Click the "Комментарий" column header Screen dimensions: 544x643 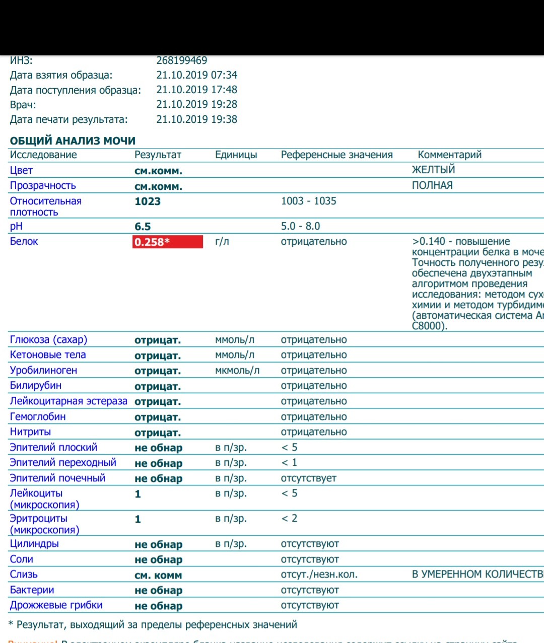(x=450, y=155)
